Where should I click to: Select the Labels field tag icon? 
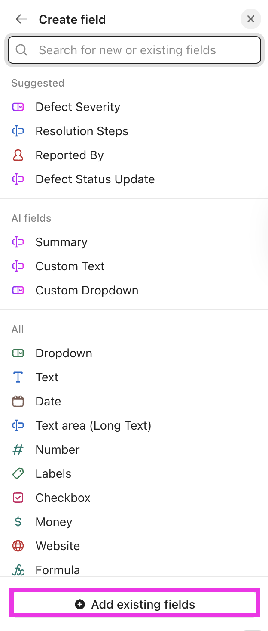(18, 473)
